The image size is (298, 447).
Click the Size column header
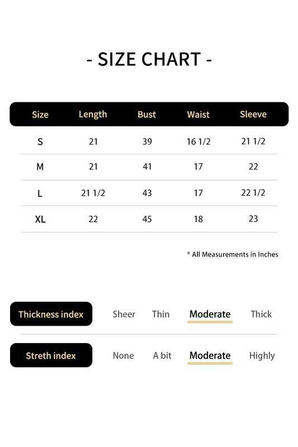pos(40,115)
